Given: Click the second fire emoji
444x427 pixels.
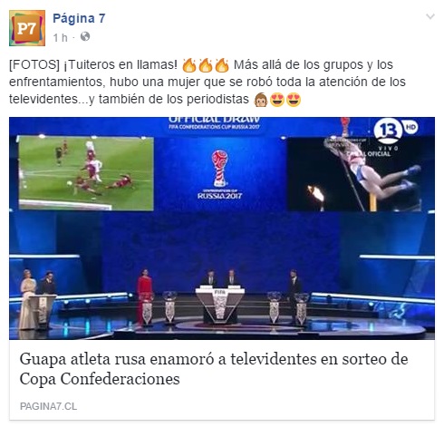Looking at the screenshot, I should [206, 65].
